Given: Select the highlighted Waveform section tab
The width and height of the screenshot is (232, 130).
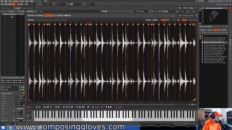Looking at the screenshot, I should pos(49,16).
